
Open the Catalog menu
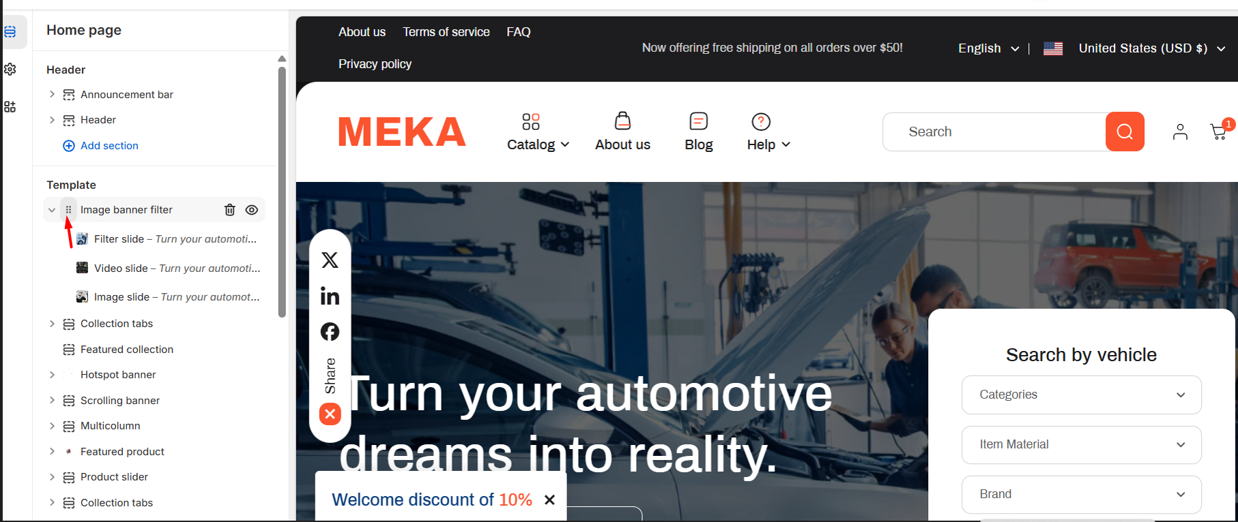coord(538,132)
